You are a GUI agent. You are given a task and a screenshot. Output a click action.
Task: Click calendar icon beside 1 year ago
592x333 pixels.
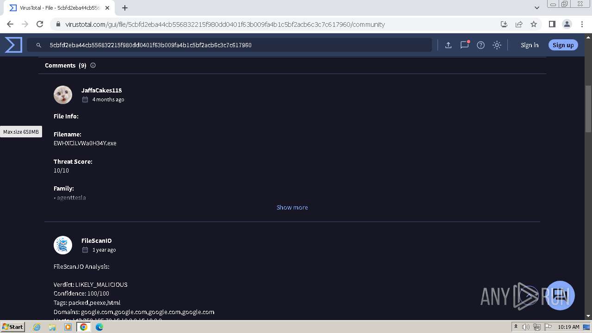(85, 250)
